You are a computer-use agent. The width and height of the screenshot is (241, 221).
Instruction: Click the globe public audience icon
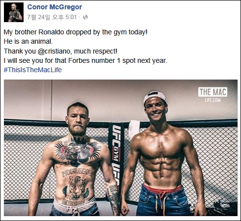(x=85, y=17)
